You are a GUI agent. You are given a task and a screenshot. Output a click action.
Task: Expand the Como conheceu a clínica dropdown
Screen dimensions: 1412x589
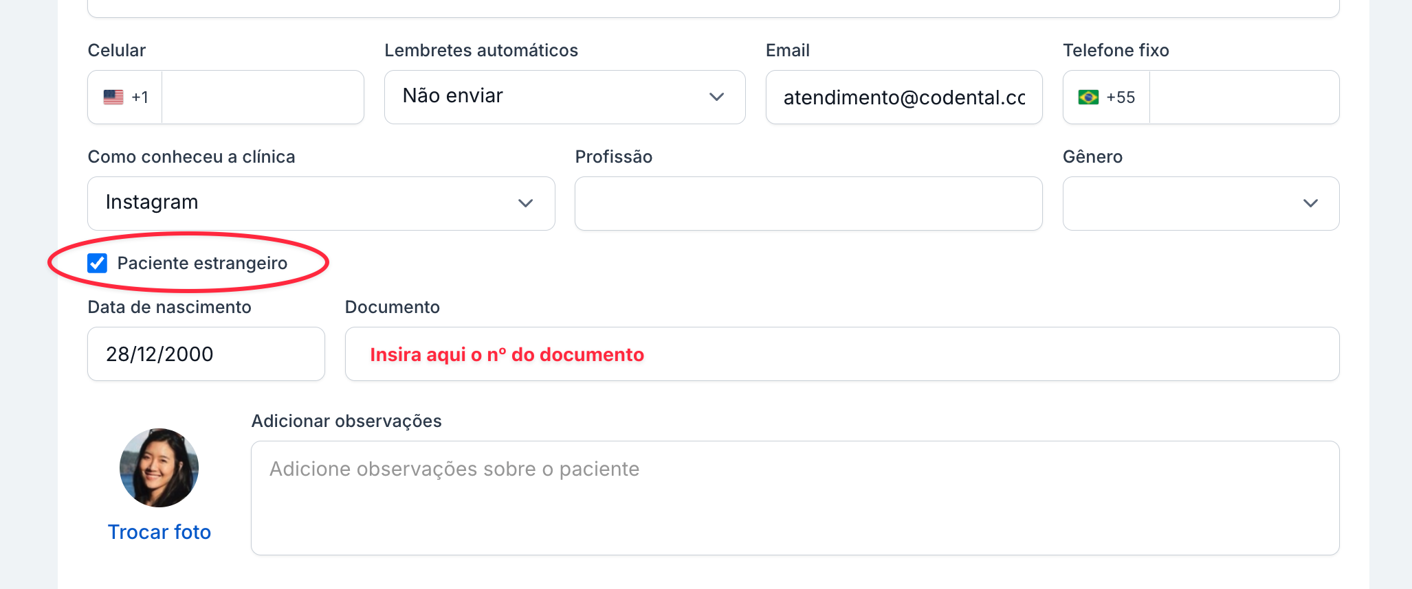pyautogui.click(x=320, y=203)
